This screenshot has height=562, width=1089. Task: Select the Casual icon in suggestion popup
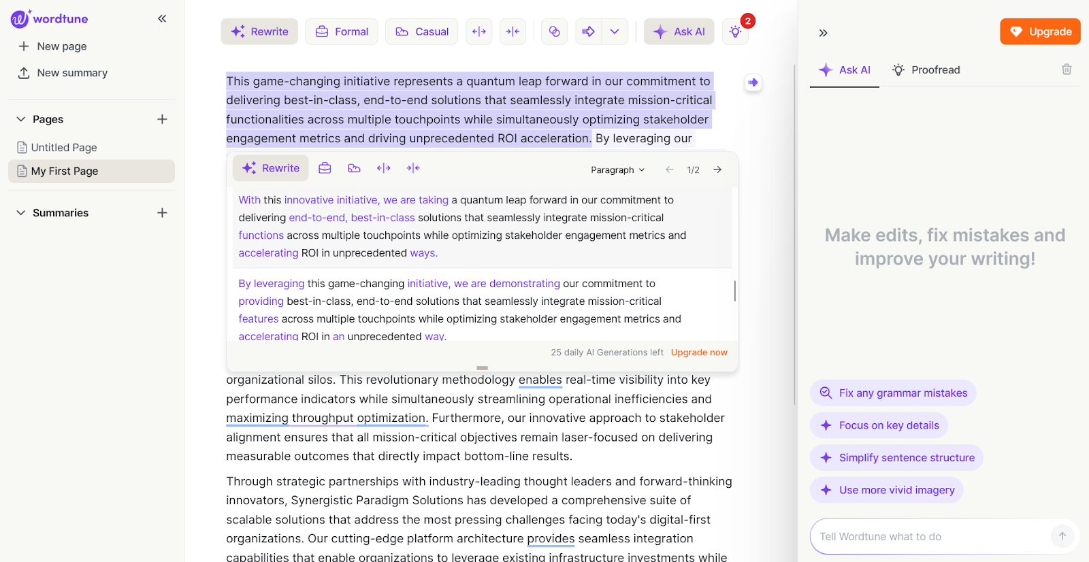click(354, 168)
